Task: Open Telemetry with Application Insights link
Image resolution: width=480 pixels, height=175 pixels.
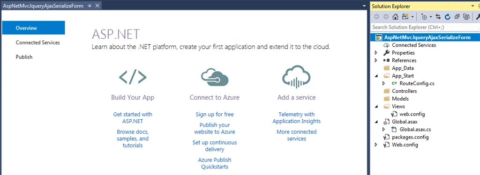Action: [296, 117]
